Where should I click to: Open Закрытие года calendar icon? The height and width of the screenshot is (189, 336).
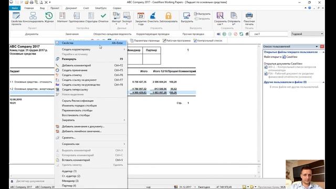141,16
